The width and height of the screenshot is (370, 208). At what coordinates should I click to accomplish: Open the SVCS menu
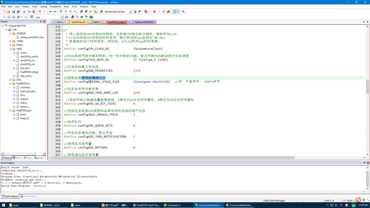point(74,6)
